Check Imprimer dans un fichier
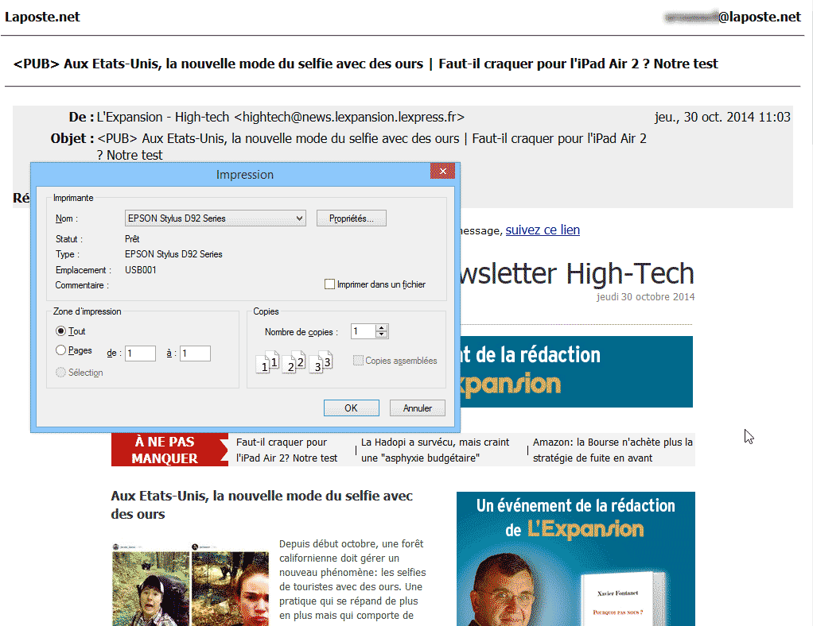 pyautogui.click(x=329, y=284)
